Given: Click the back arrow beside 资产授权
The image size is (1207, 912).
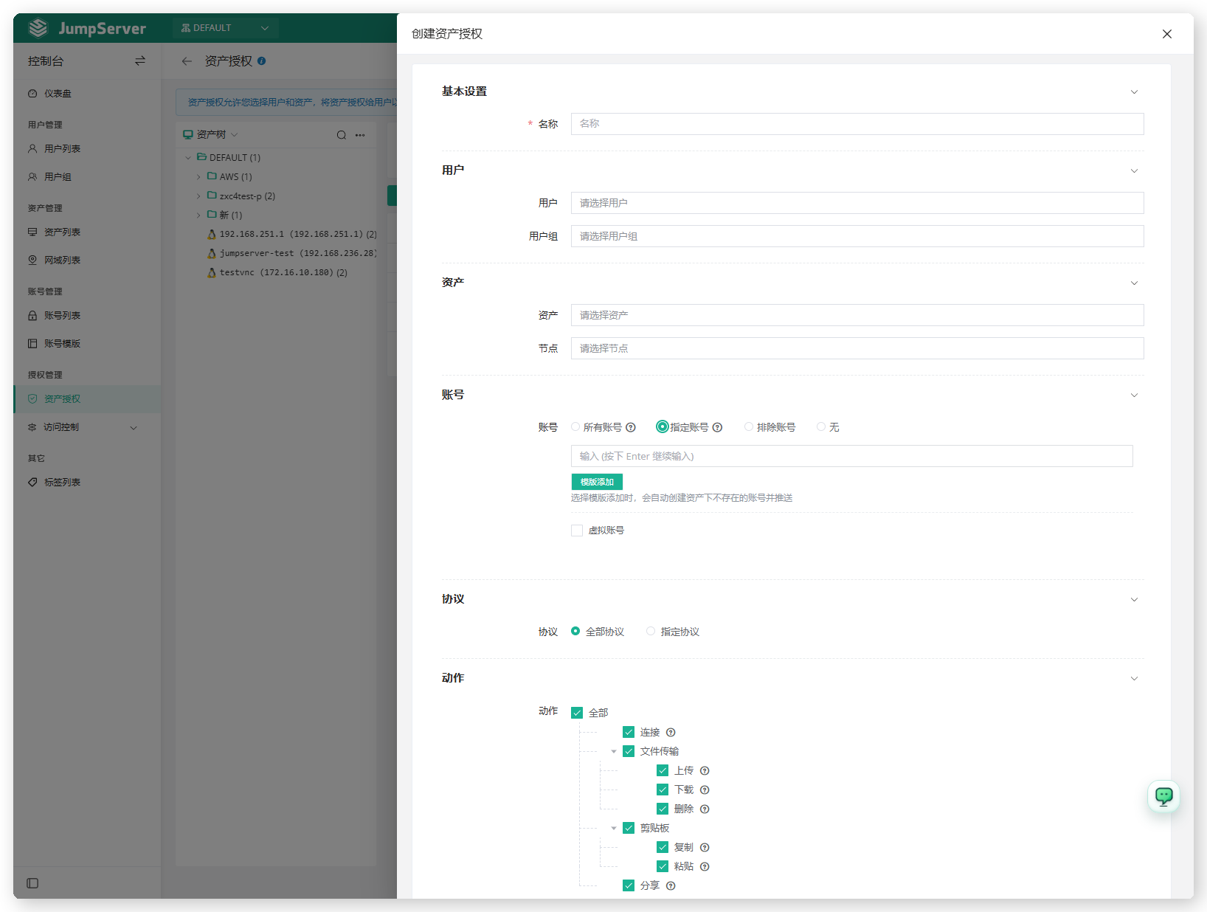Looking at the screenshot, I should coord(187,61).
